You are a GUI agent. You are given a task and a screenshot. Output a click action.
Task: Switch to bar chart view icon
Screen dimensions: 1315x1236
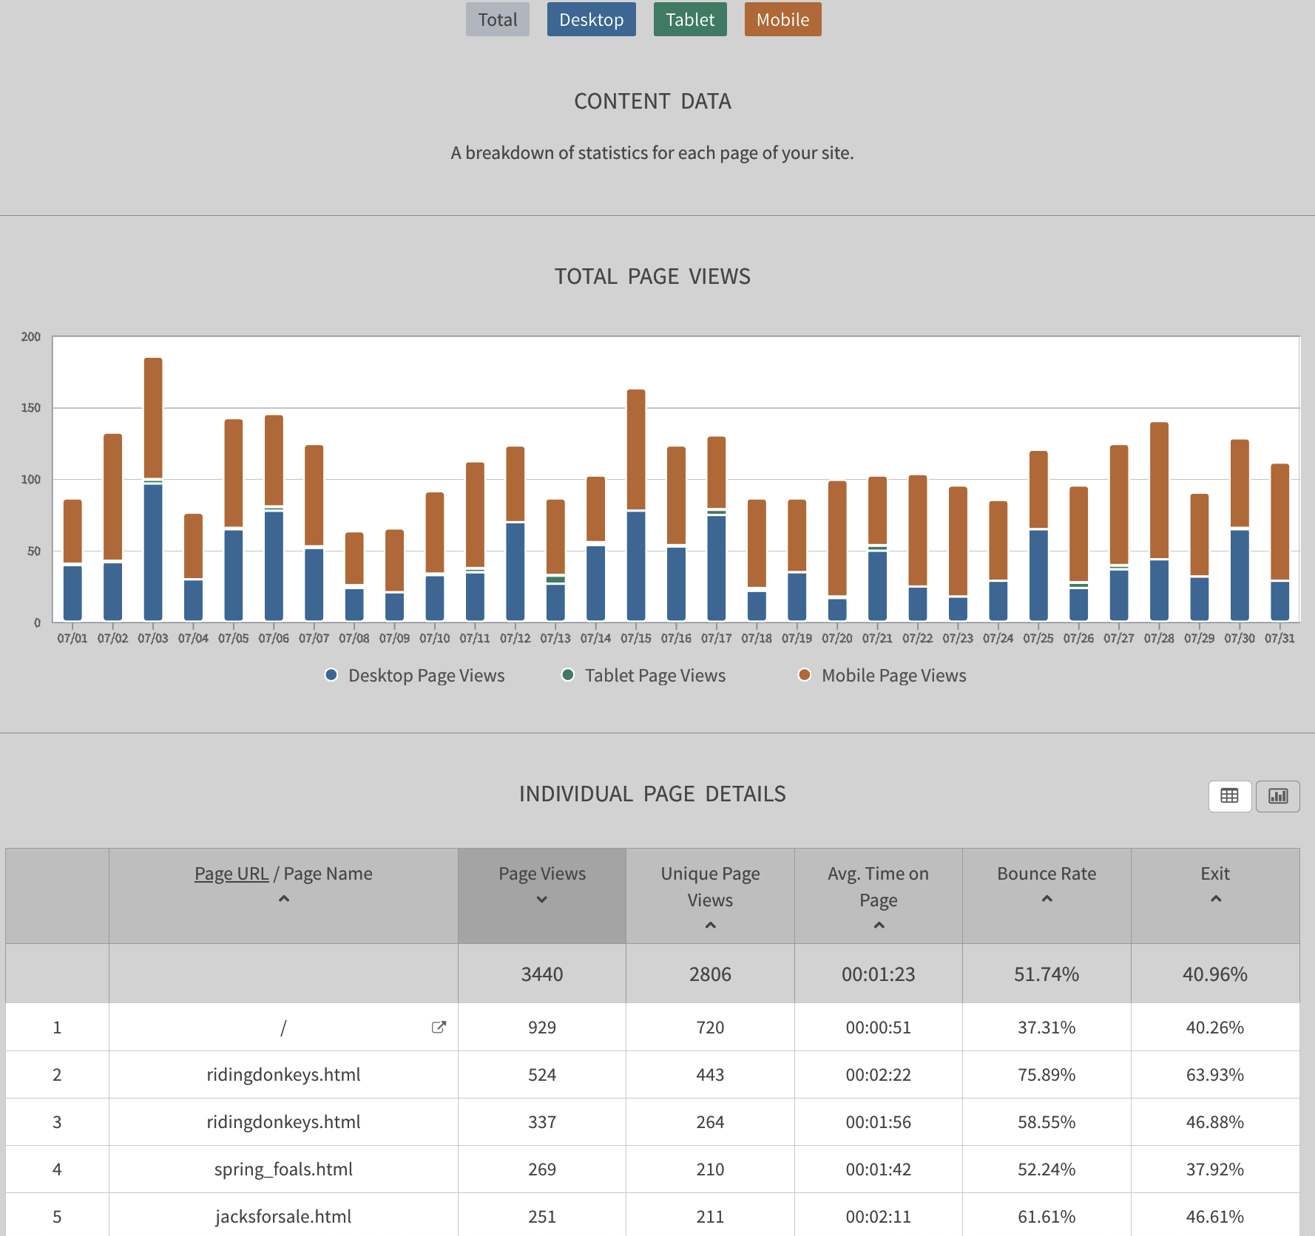[x=1277, y=796]
